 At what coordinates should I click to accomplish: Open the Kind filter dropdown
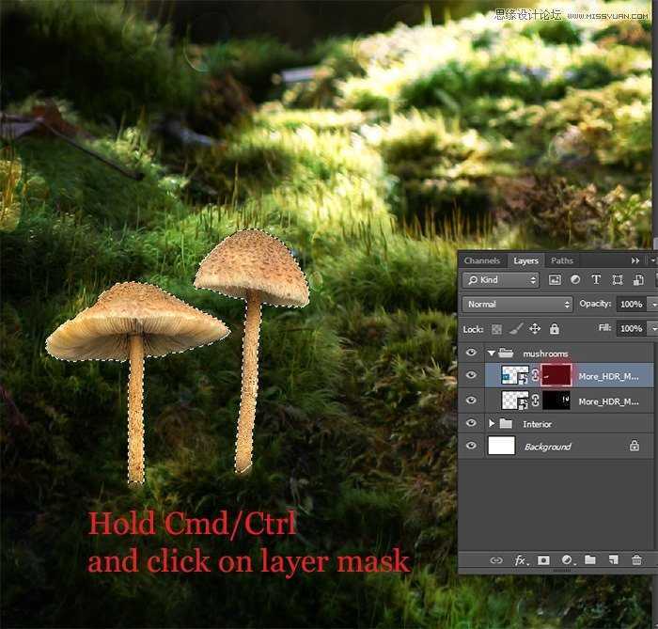(501, 280)
